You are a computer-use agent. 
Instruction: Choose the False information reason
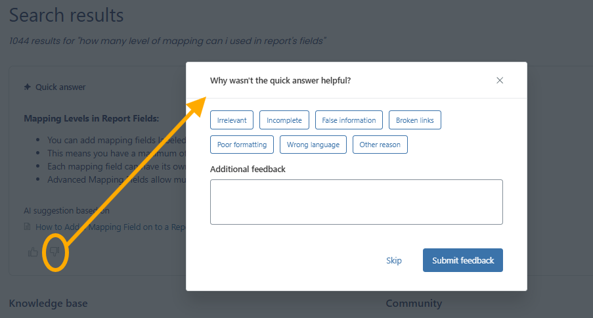point(349,120)
